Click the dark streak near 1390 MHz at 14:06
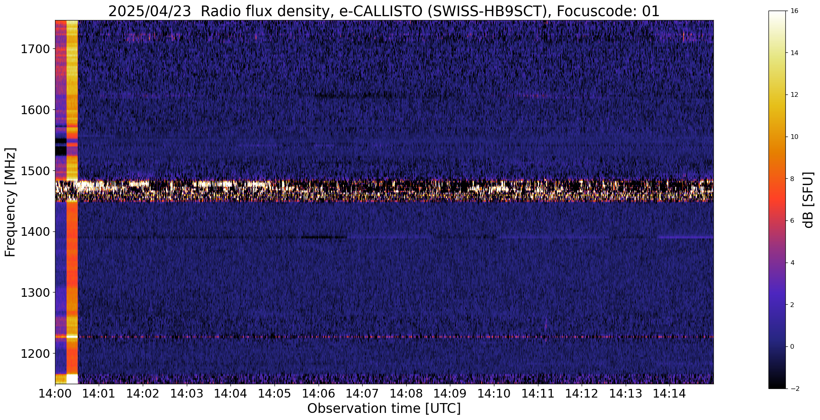The height and width of the screenshot is (420, 820). pyautogui.click(x=323, y=237)
